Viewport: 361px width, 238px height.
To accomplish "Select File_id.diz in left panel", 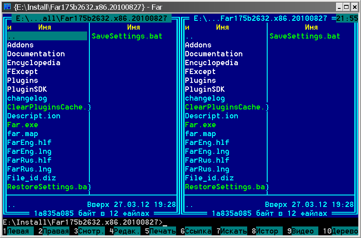I will [x=32, y=178].
